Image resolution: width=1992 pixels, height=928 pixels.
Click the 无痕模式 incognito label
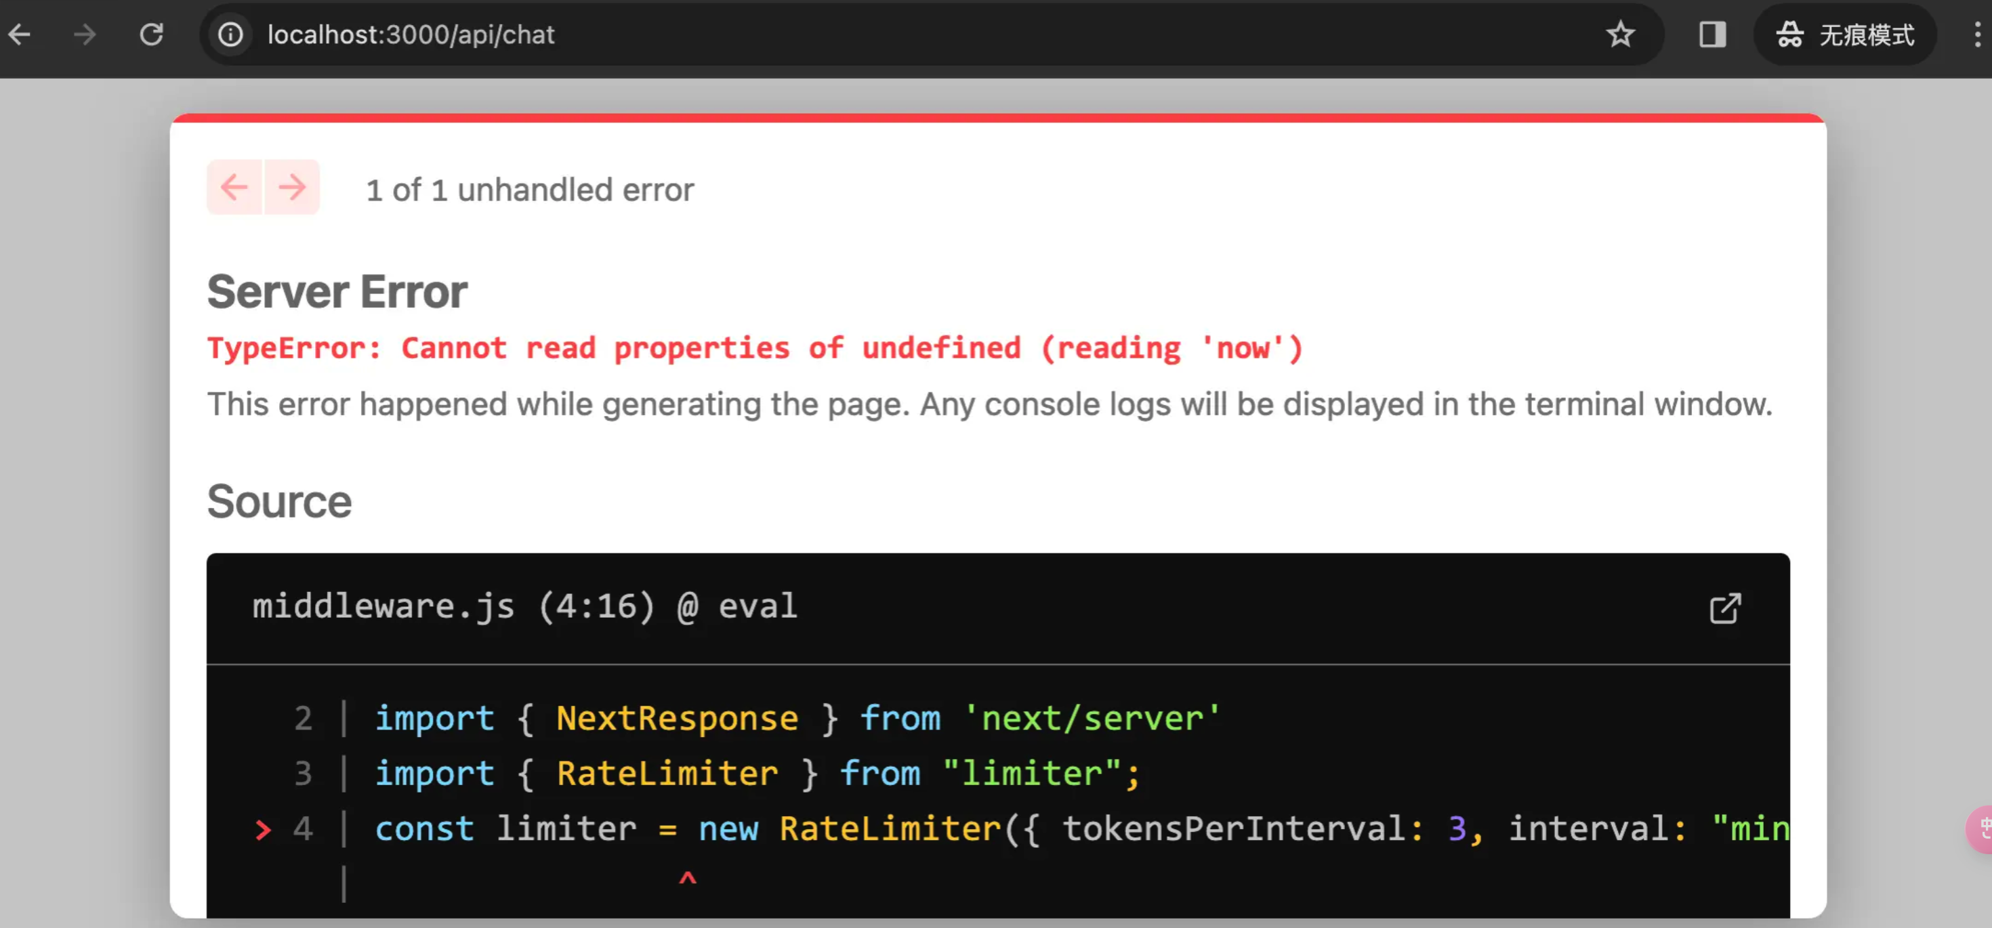[x=1866, y=35]
